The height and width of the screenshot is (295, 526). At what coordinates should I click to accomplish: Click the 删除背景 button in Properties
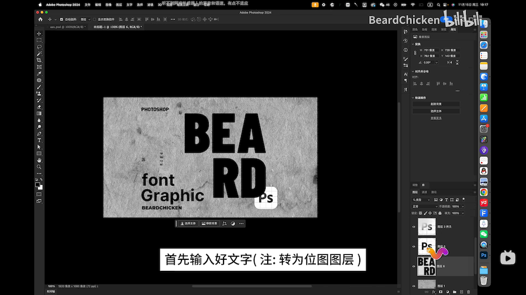(436, 104)
